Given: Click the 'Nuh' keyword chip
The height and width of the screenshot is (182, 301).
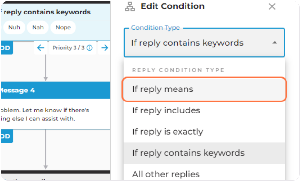Looking at the screenshot, I should click(x=14, y=27).
